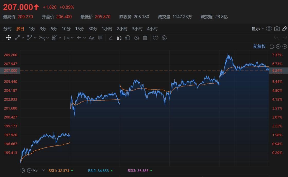Toggle hide all drawings eye icon
288x177 pixels.
pos(136,38)
